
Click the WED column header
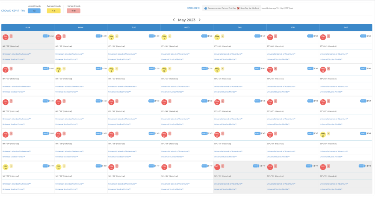(x=187, y=27)
